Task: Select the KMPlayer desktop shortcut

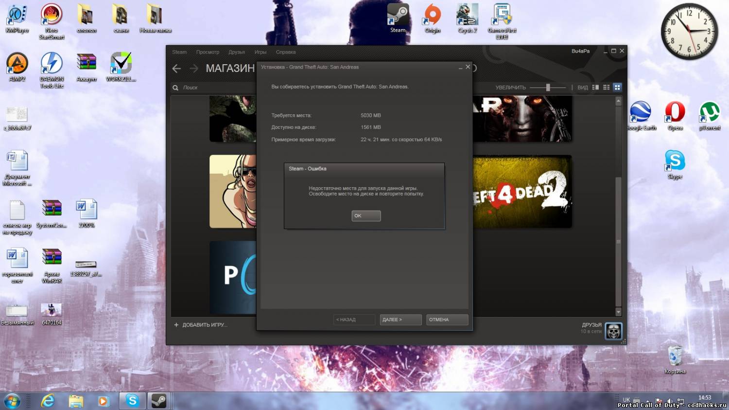Action: click(x=17, y=18)
